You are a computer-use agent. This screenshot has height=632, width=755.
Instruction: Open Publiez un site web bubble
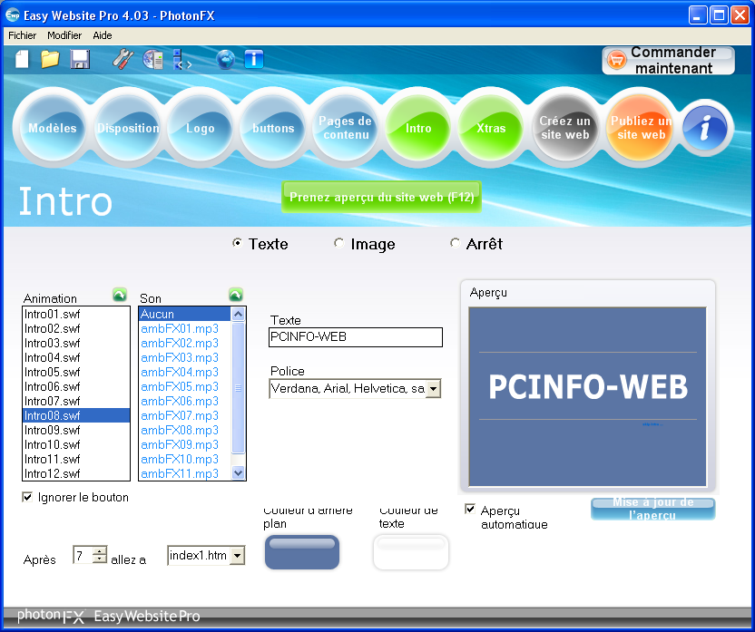point(641,128)
